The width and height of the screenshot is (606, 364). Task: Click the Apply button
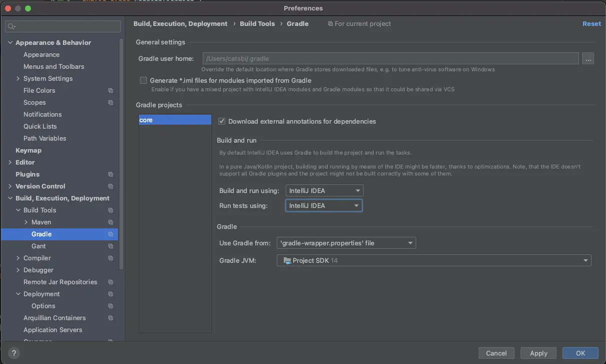click(x=539, y=353)
